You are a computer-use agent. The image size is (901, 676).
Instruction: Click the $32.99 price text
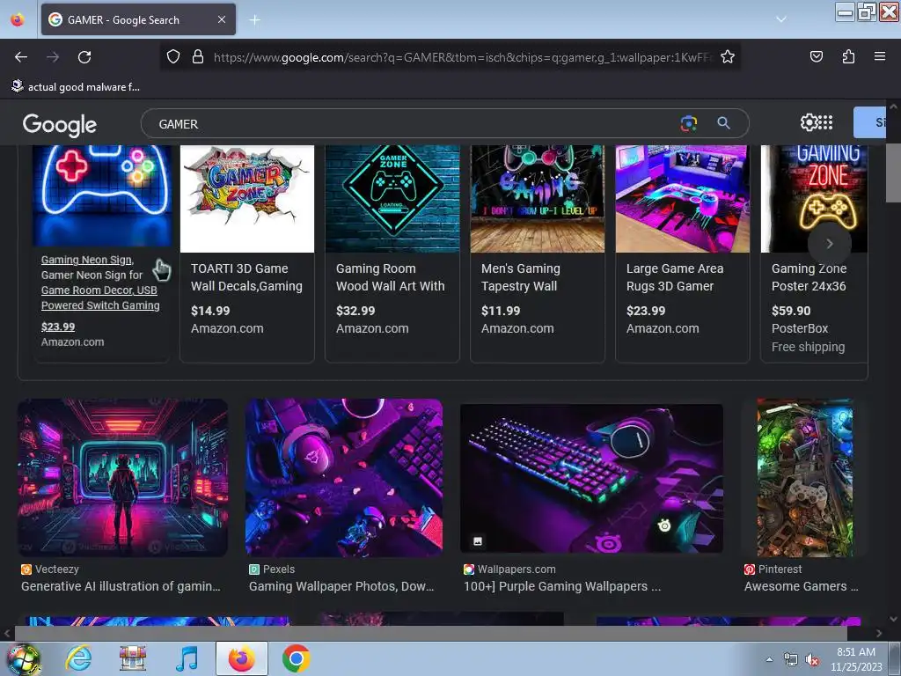click(355, 311)
